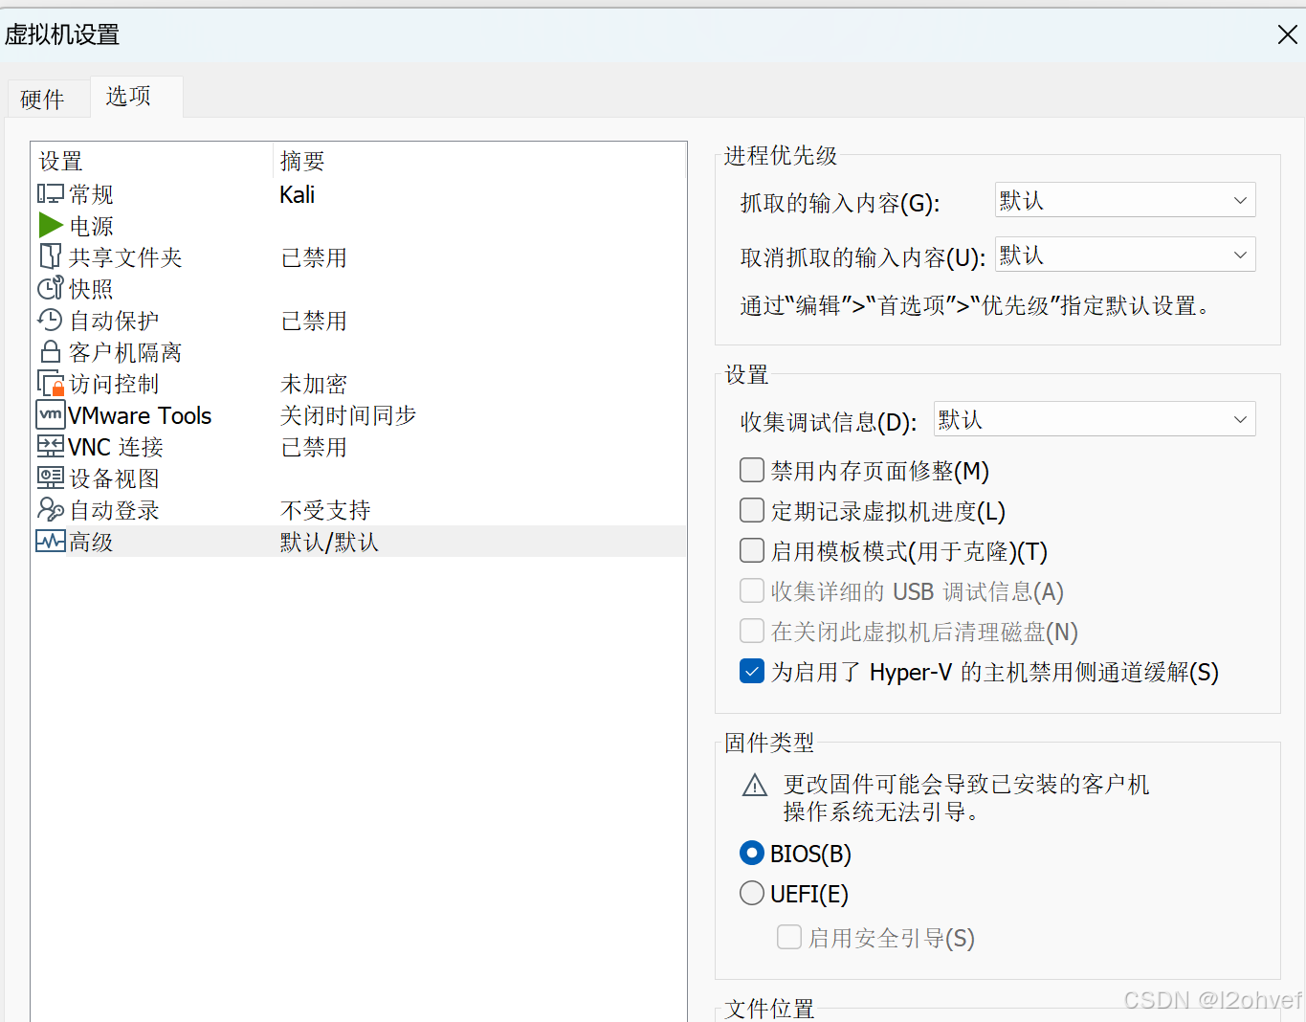The height and width of the screenshot is (1022, 1306).
Task: Select the 高级 settings row
Action: coord(359,542)
